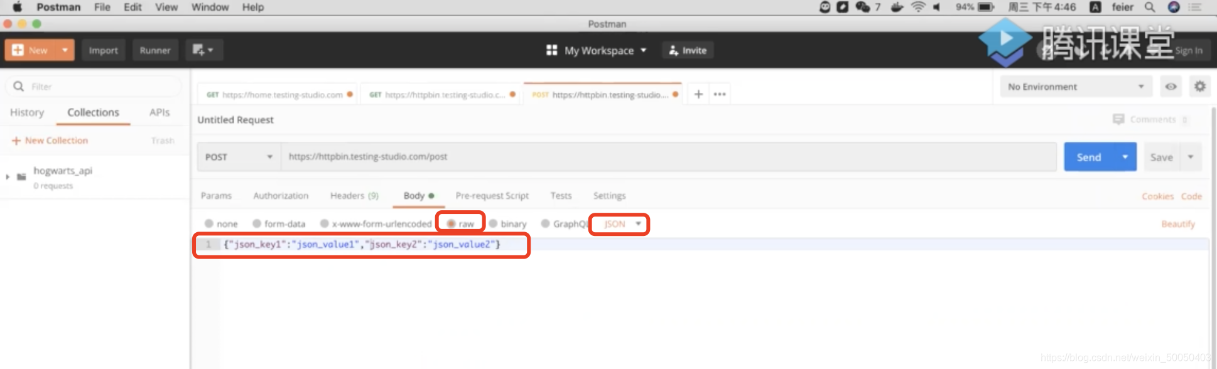This screenshot has height=369, width=1217.
Task: Open the New button dropdown arrow
Action: coord(65,50)
